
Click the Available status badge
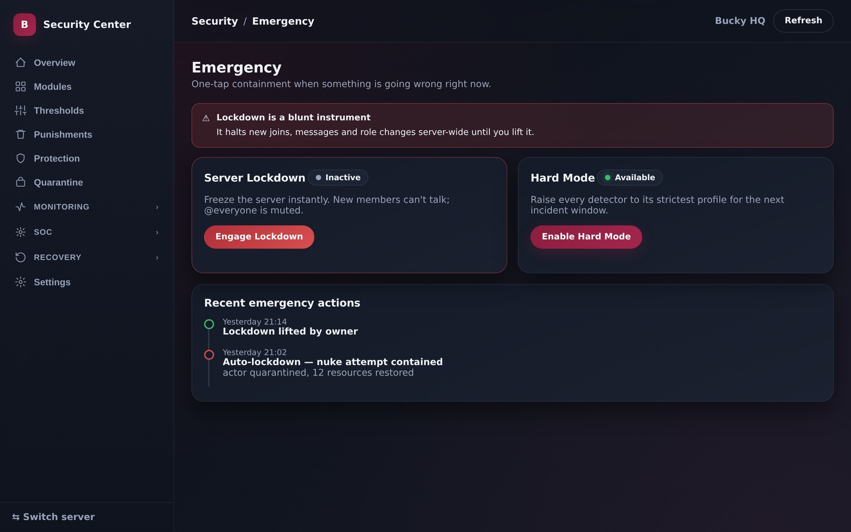tap(630, 178)
